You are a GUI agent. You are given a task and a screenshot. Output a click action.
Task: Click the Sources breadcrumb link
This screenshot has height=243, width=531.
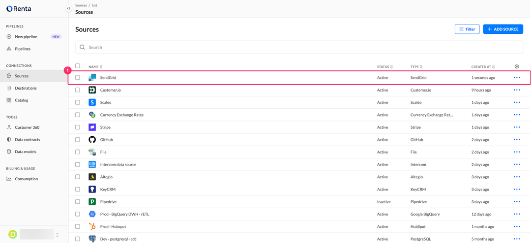[81, 5]
